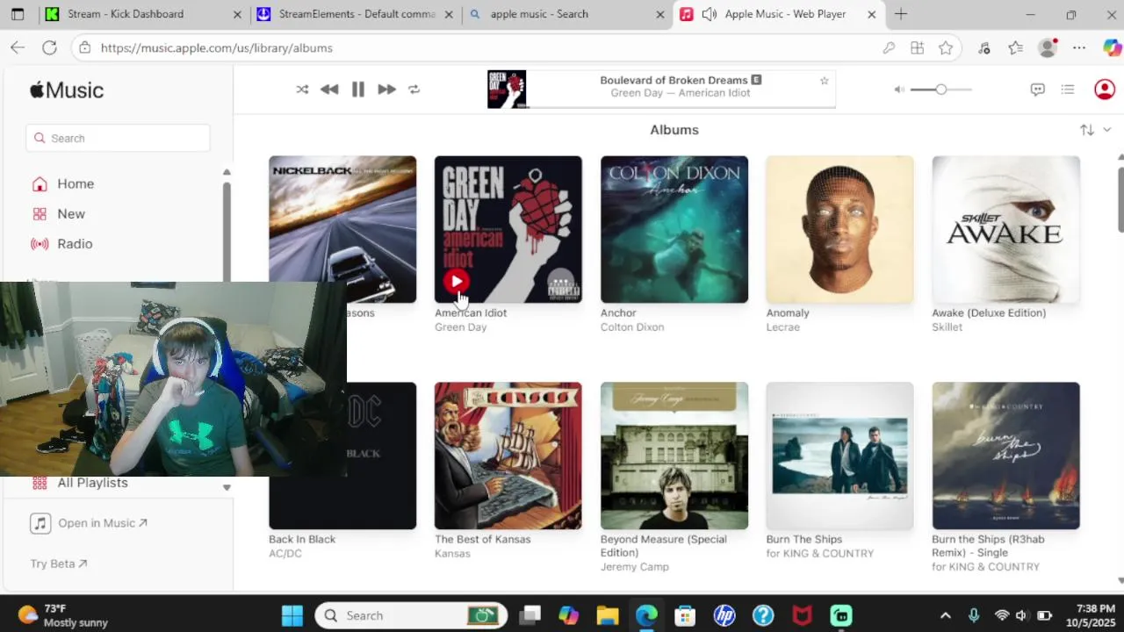Open the album sort options dropdown
This screenshot has height=632, width=1124.
(x=1095, y=130)
